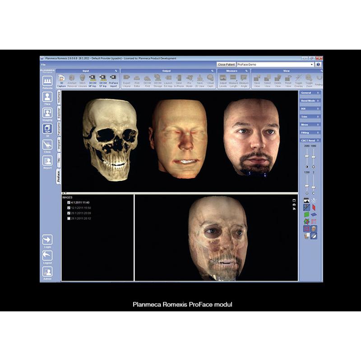Collapse the CBCT Rend panel
Image resolution: width=361 pixels, height=361 pixels.
click(x=310, y=140)
